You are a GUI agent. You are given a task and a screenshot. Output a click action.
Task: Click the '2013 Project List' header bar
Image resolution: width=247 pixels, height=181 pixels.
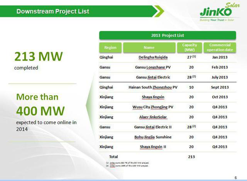point(167,35)
